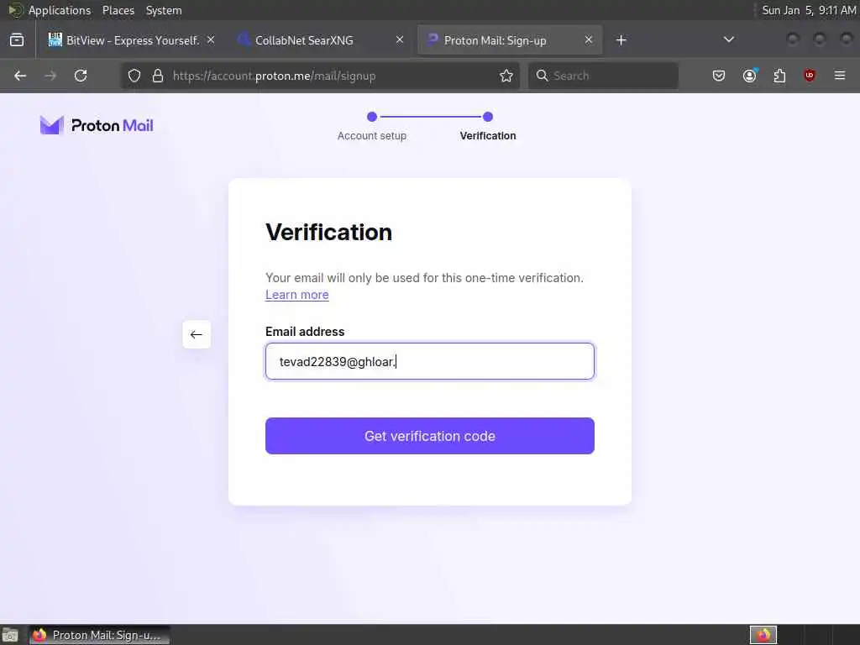Open the uBlock Origin extension icon
This screenshot has width=860, height=645.
810,75
